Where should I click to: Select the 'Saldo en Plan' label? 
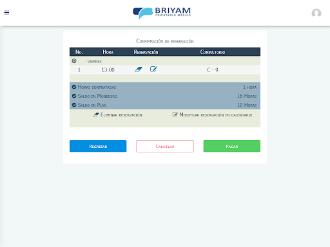[92, 105]
